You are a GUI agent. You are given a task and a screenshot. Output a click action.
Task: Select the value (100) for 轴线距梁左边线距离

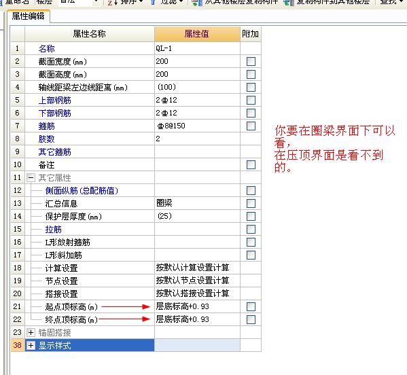tap(197, 87)
